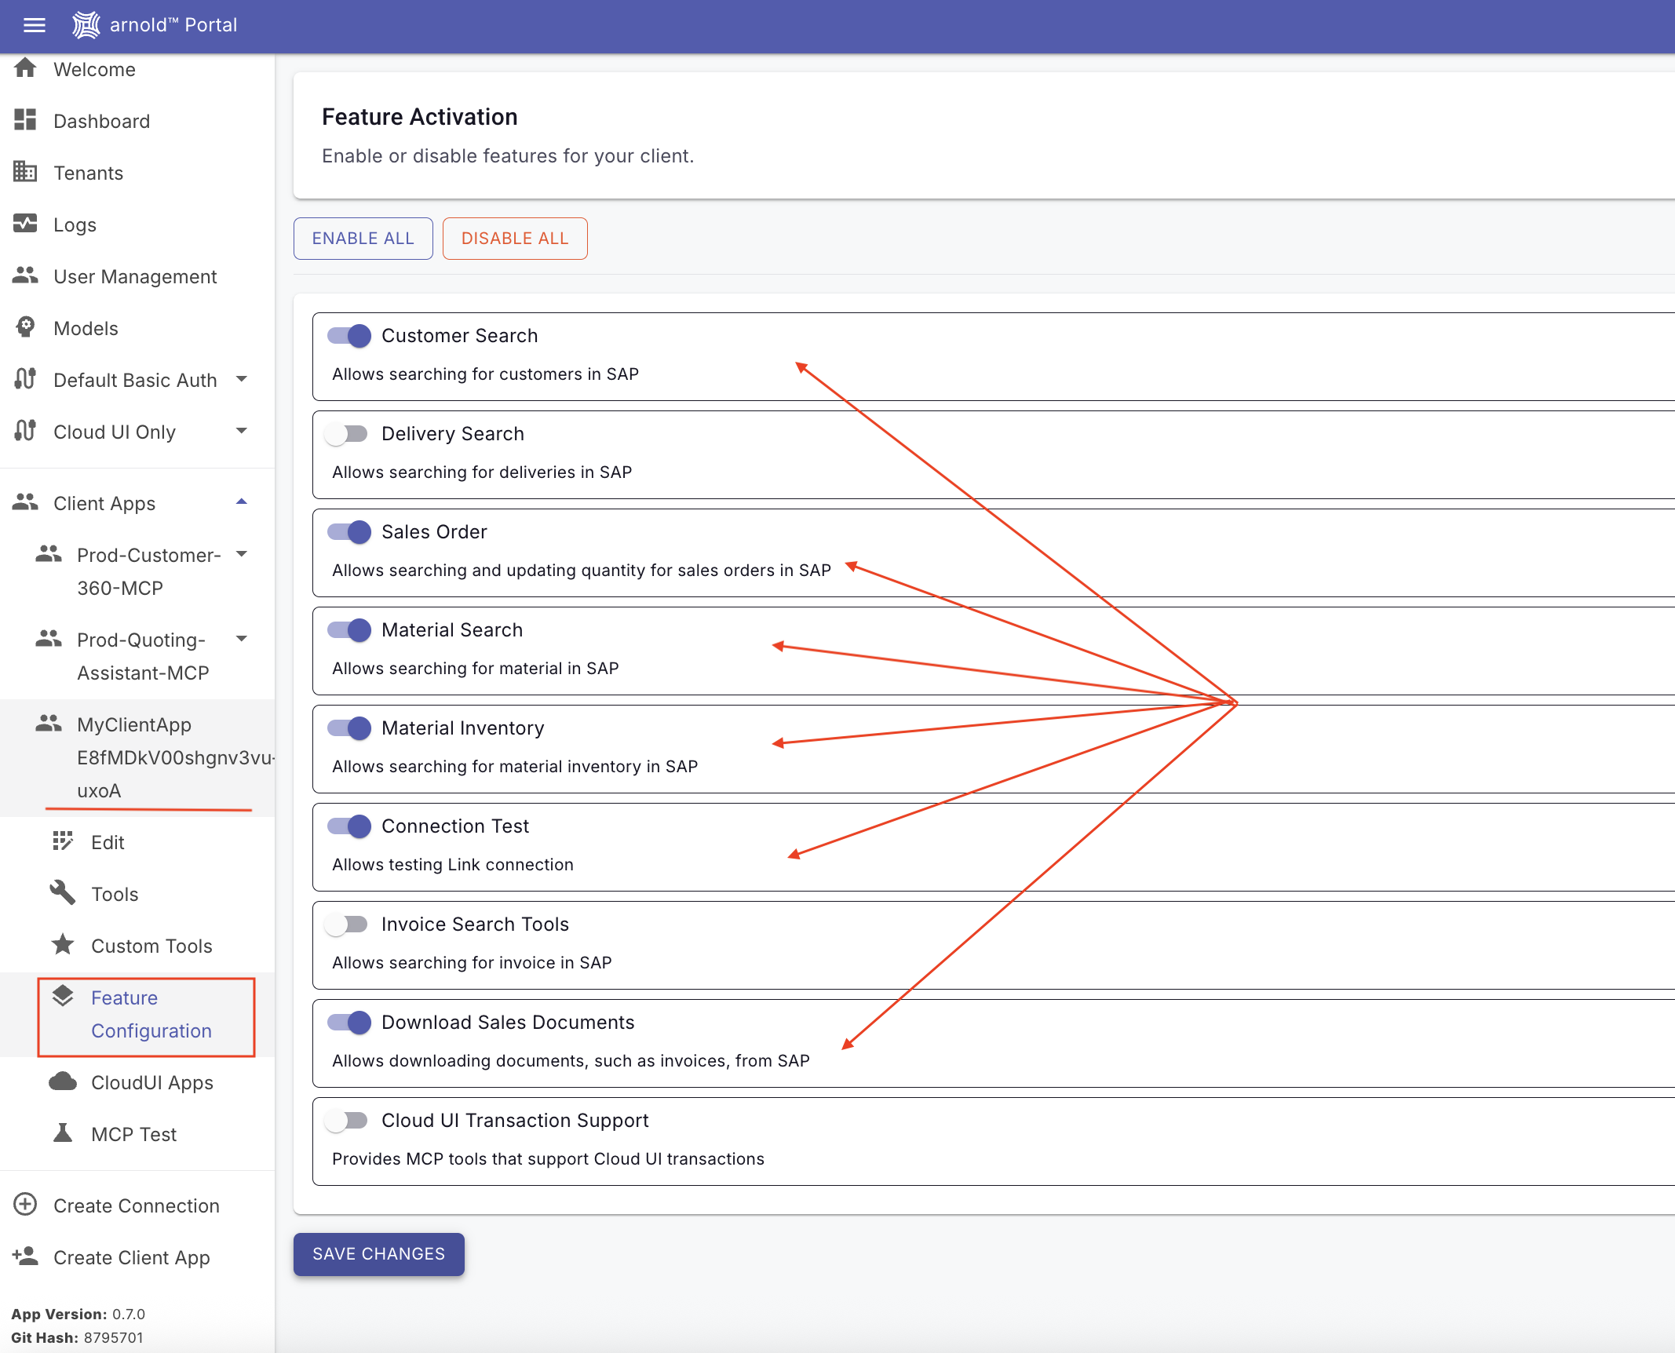The height and width of the screenshot is (1353, 1675).
Task: Enable the Invoice Search Tools toggle
Action: (346, 924)
